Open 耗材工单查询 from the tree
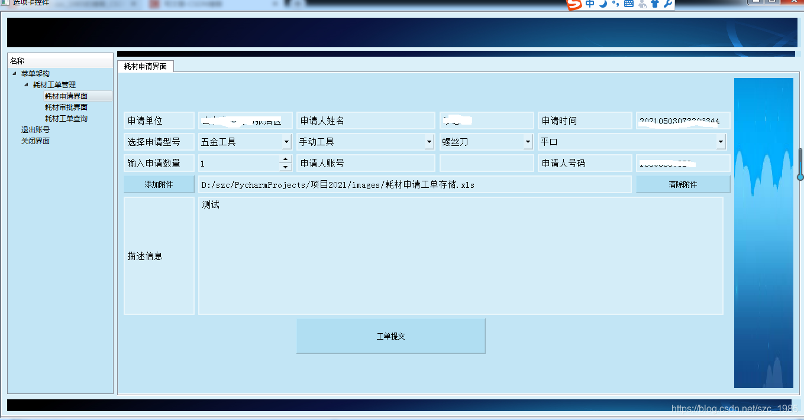The image size is (804, 420). 66,118
